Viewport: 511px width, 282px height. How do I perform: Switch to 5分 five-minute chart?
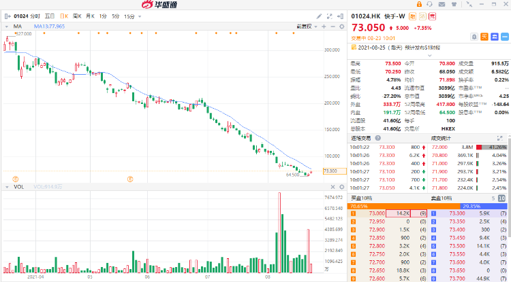(116, 16)
